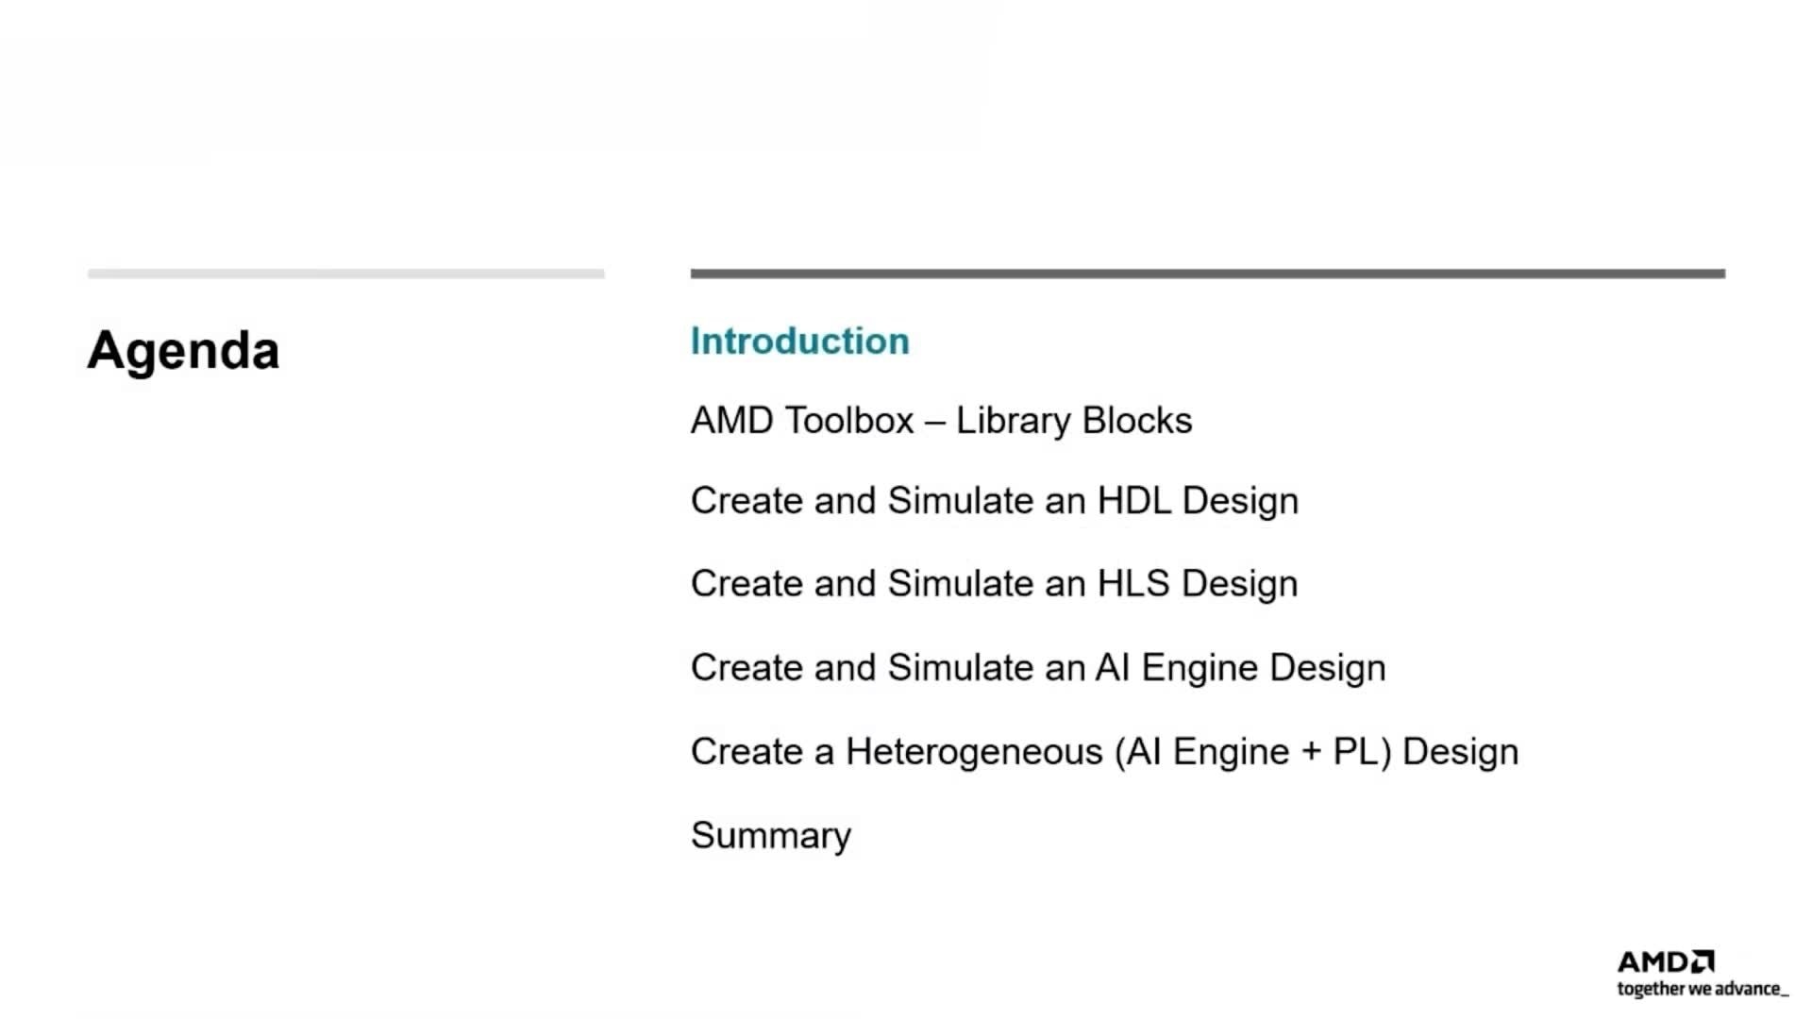This screenshot has width=1812, height=1019.
Task: Click AMD Toolbox – Library Blocks item
Action: (x=941, y=420)
